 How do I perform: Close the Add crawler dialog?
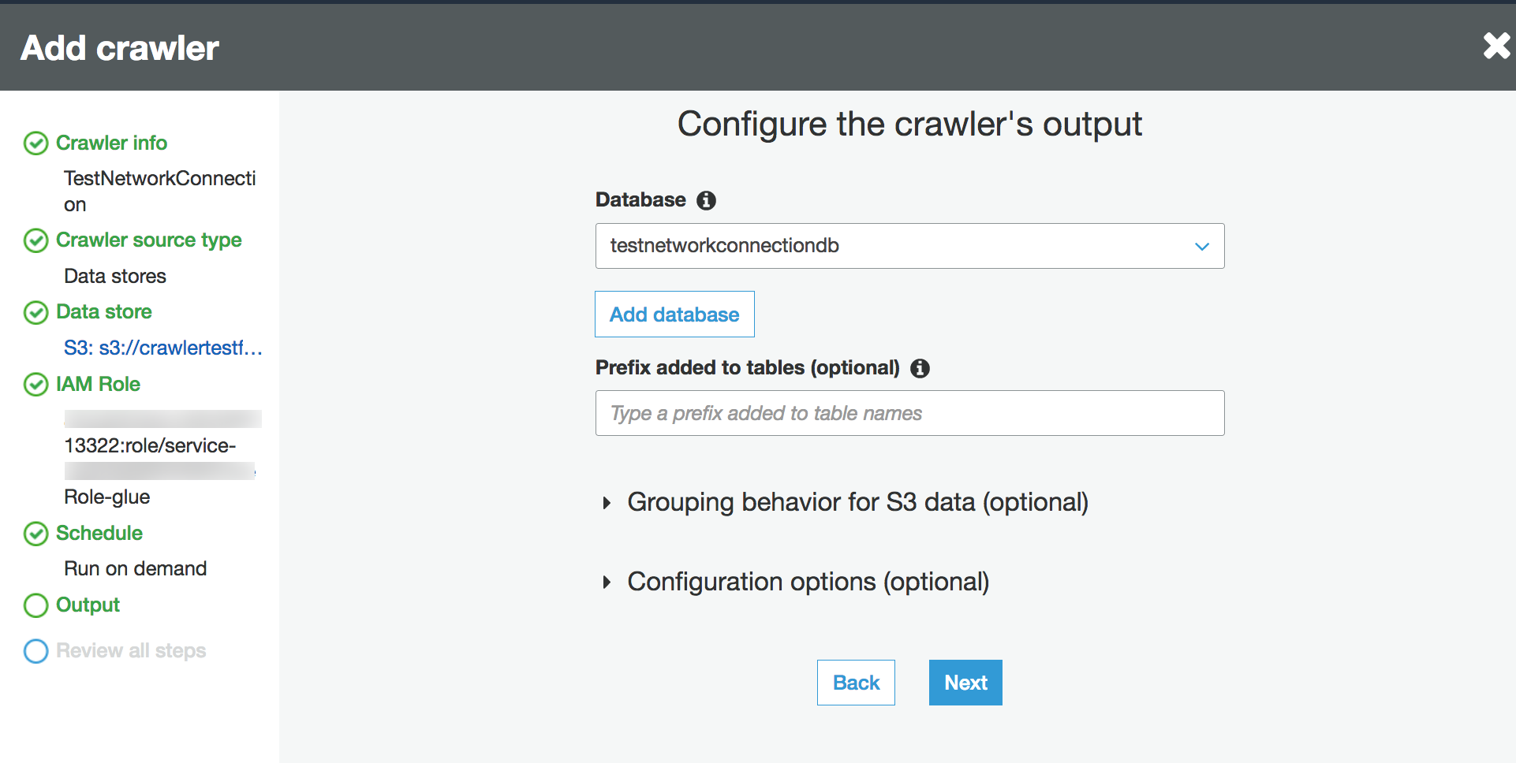tap(1495, 46)
